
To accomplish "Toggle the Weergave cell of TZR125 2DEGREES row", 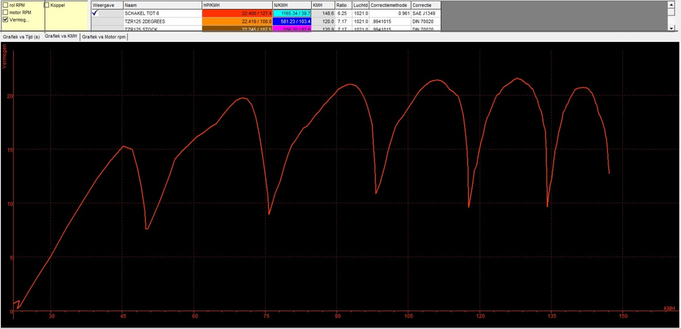I will 107,21.
